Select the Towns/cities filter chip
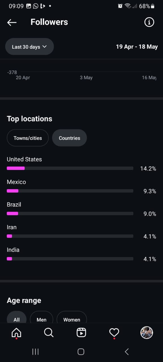The width and height of the screenshot is (163, 362). click(x=28, y=138)
